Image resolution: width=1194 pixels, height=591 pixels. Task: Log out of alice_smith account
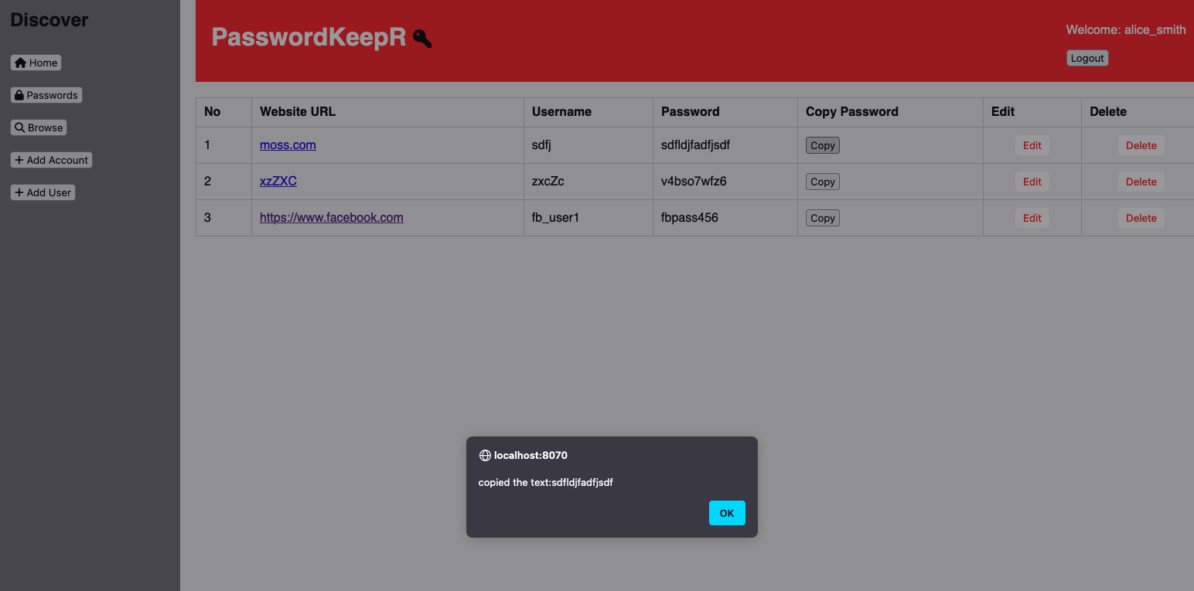1087,58
